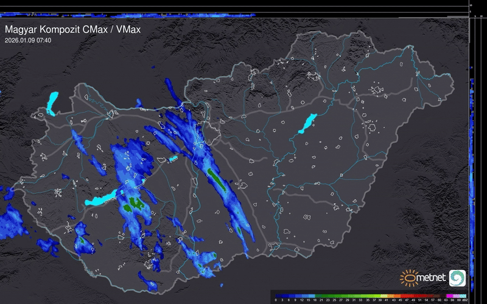Image resolution: width=487 pixels, height=304 pixels.
Task: Click the cyan Lake Tisza shape
Action: [x=307, y=123]
